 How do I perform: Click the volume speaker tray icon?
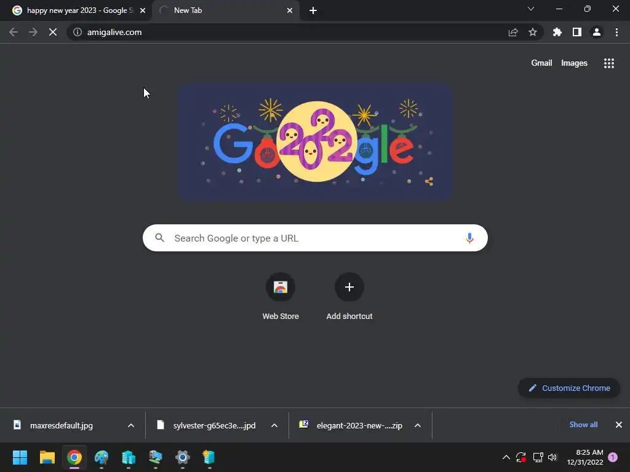pos(553,457)
